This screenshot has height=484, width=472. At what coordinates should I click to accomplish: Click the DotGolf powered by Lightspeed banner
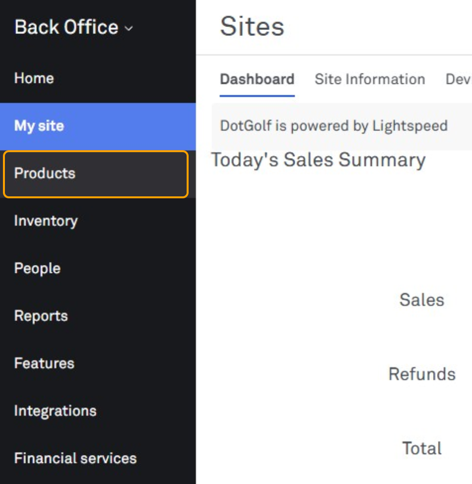point(333,126)
